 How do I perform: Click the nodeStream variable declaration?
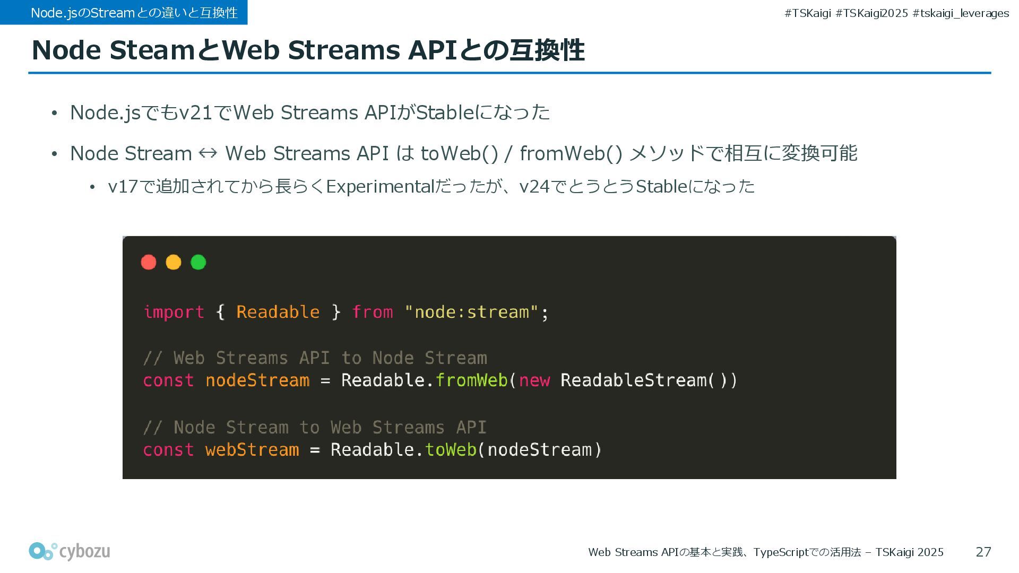click(257, 380)
